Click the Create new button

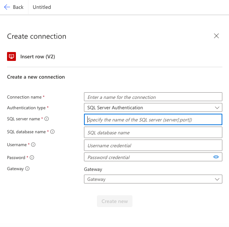(115, 201)
